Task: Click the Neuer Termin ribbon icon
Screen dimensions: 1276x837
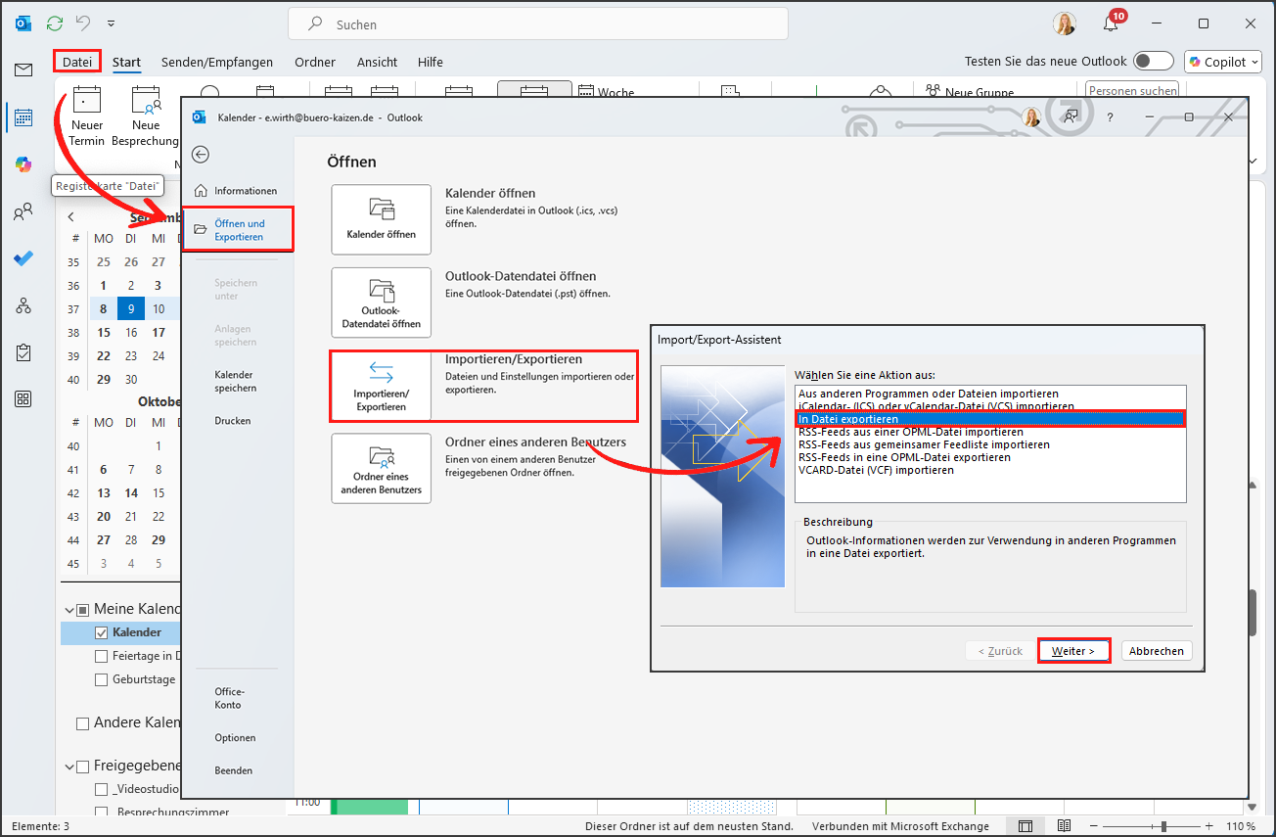Action: point(87,117)
